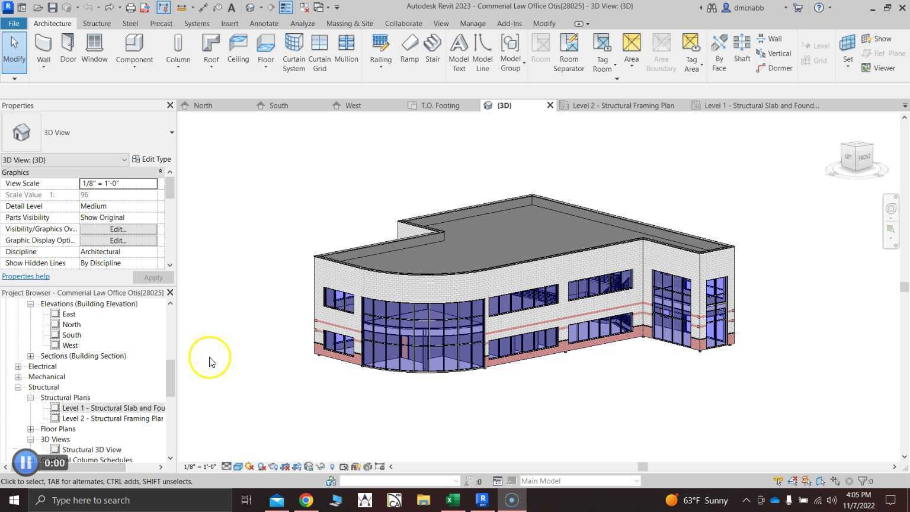910x512 pixels.
Task: Expand the Electrical tree node
Action: click(18, 367)
